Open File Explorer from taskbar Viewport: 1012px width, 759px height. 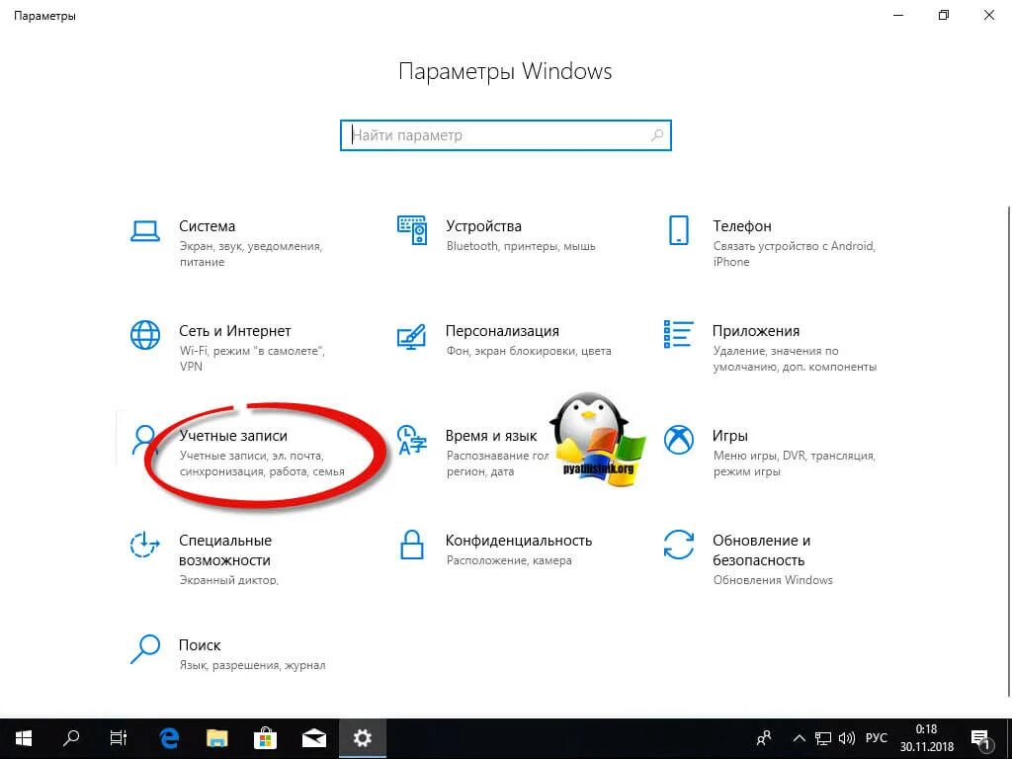pyautogui.click(x=217, y=738)
